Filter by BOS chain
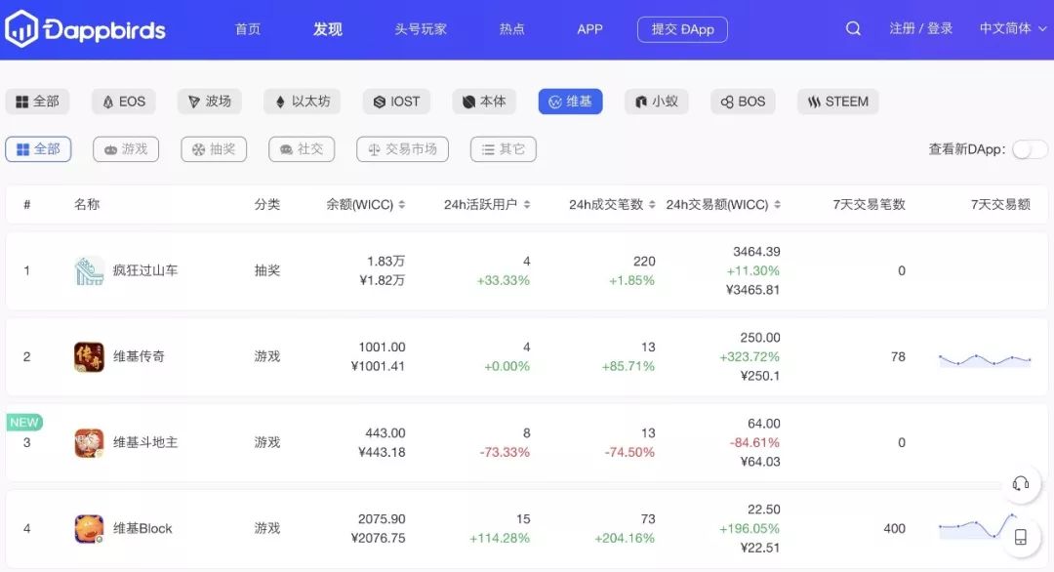Viewport: 1054px width, 572px height. point(743,102)
